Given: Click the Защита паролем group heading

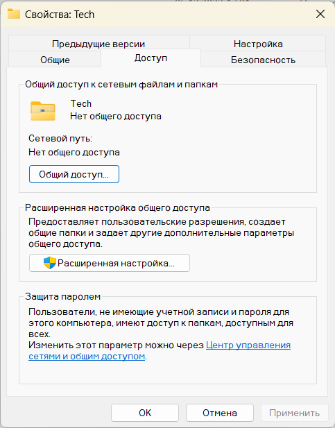Looking at the screenshot, I should [63, 296].
